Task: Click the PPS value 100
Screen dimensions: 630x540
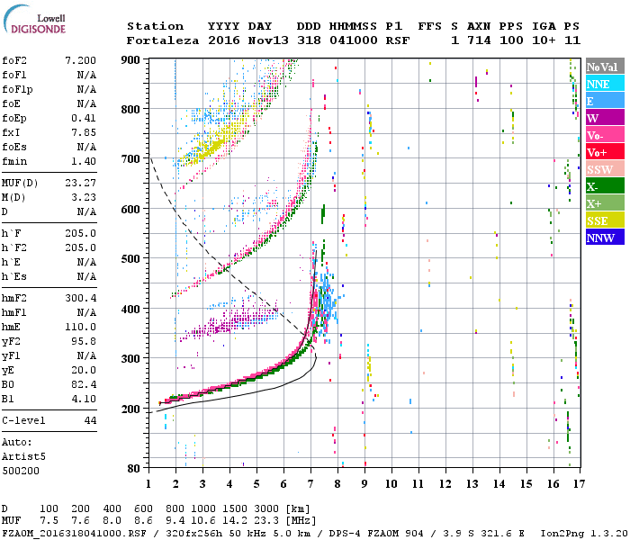Action: [x=511, y=40]
